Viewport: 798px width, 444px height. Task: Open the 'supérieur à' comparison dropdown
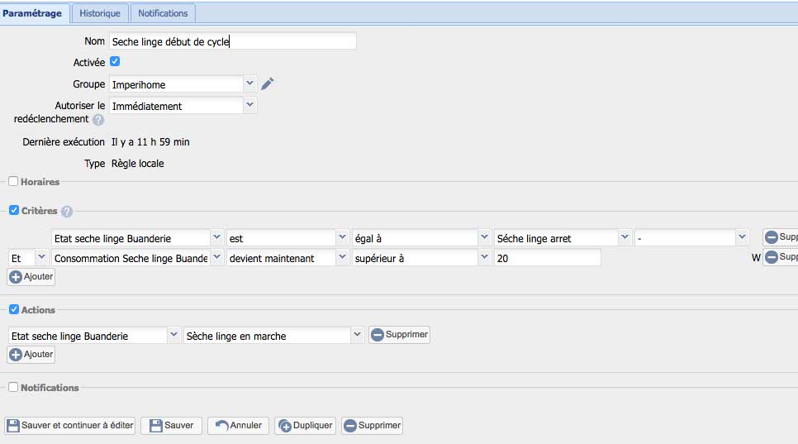[x=484, y=258]
